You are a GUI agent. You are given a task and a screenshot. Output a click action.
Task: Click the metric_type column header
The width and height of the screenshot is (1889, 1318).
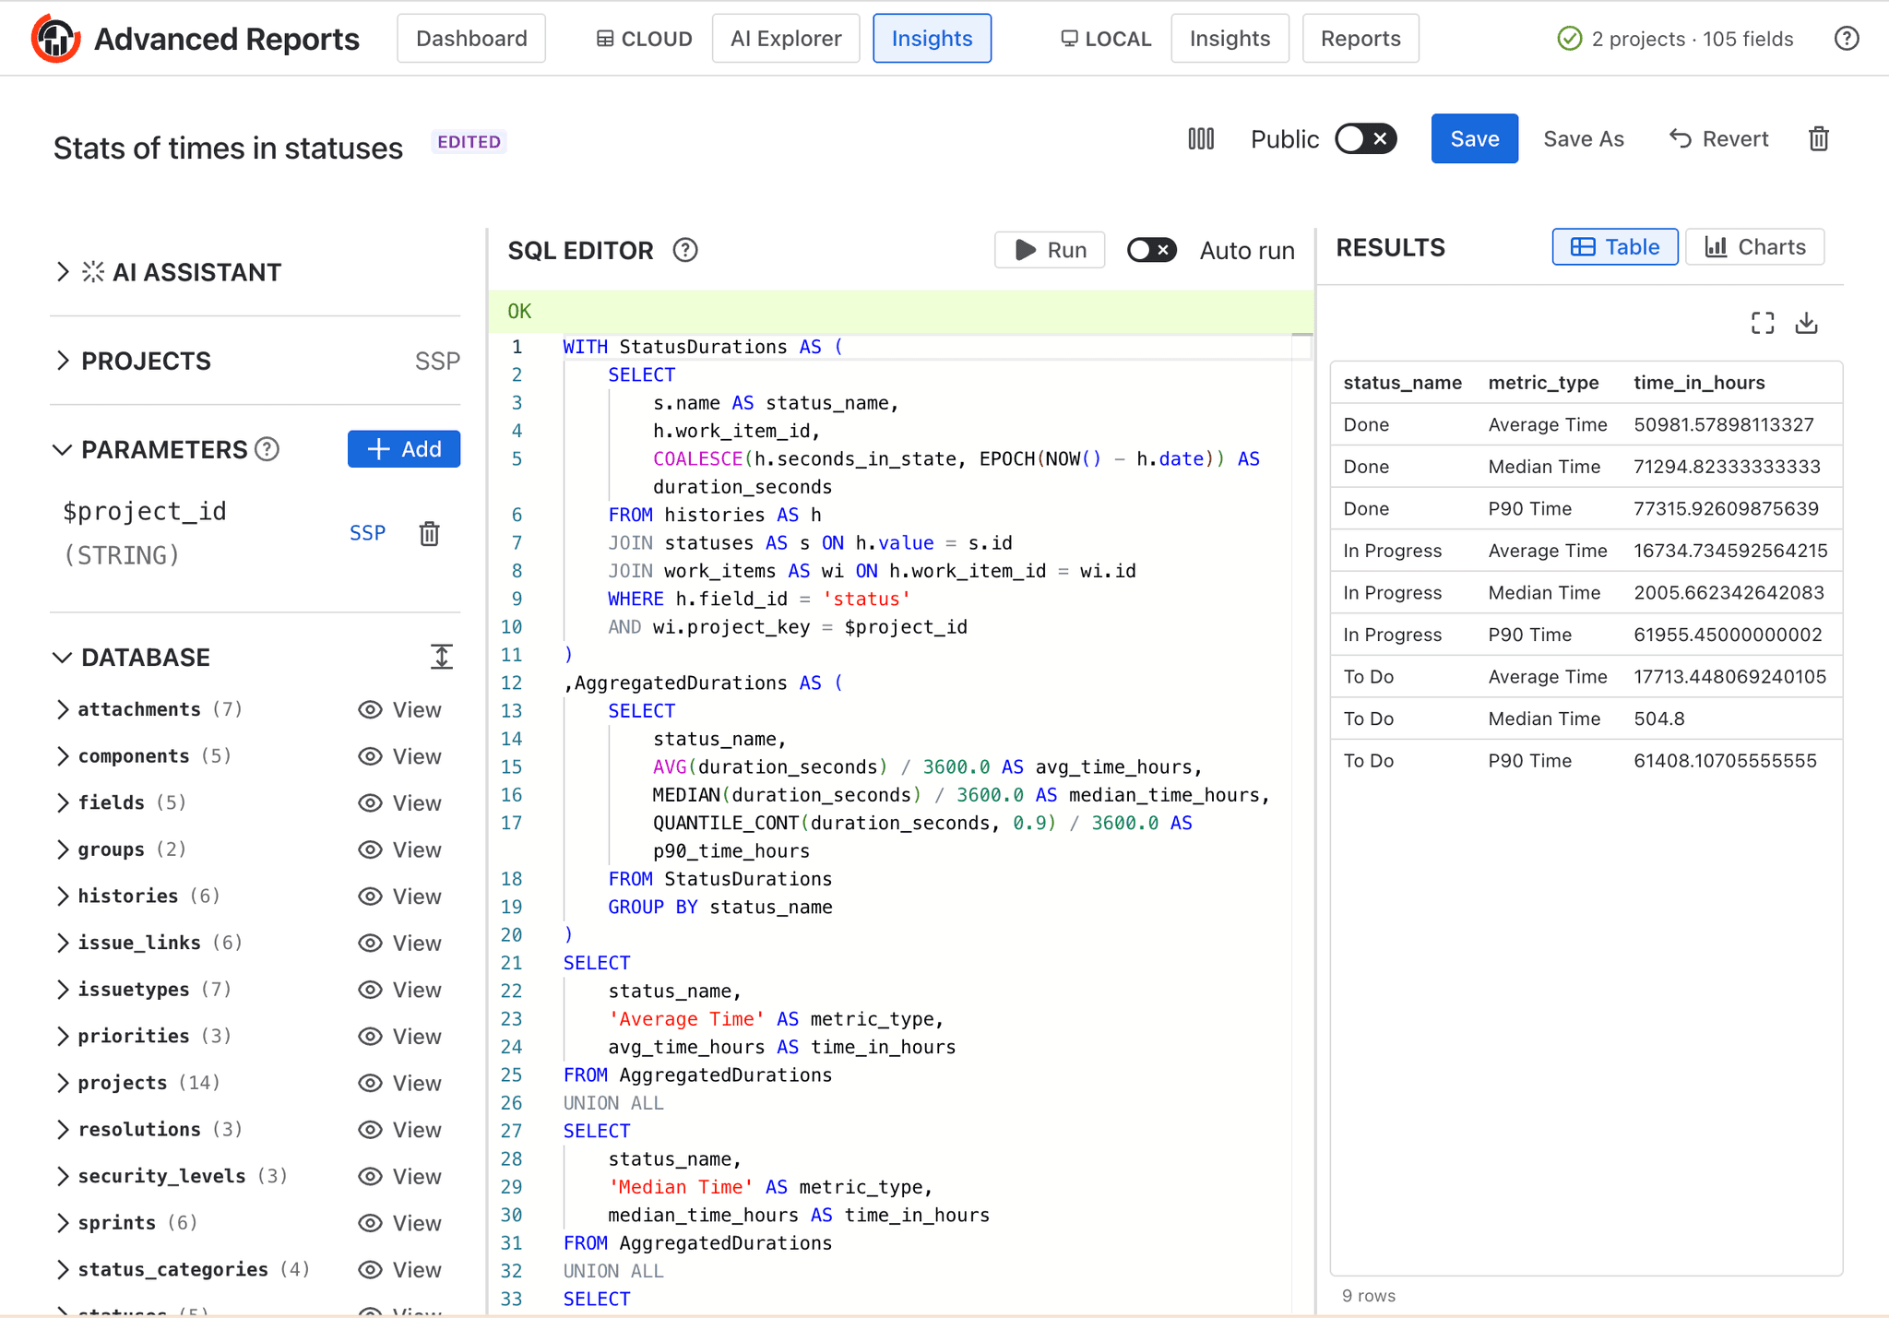point(1543,383)
